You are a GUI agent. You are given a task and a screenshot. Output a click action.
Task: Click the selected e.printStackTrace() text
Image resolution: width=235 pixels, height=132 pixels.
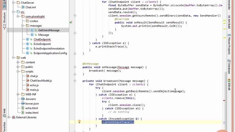pyautogui.click(x=118, y=122)
